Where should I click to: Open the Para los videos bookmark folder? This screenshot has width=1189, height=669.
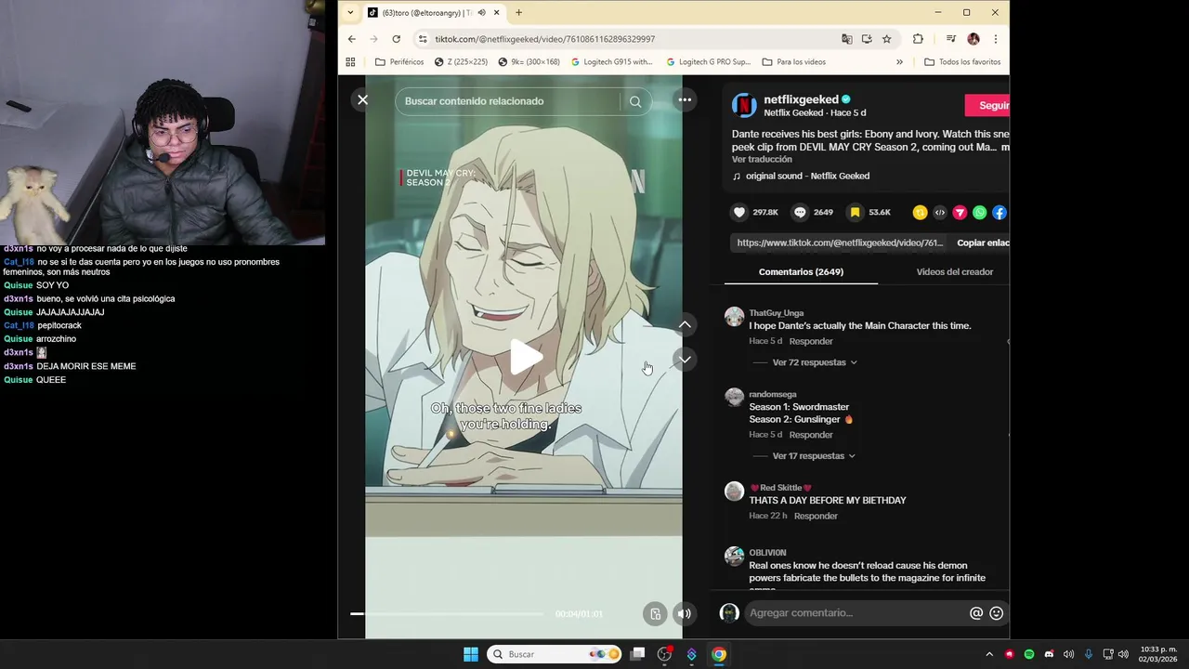(x=793, y=62)
